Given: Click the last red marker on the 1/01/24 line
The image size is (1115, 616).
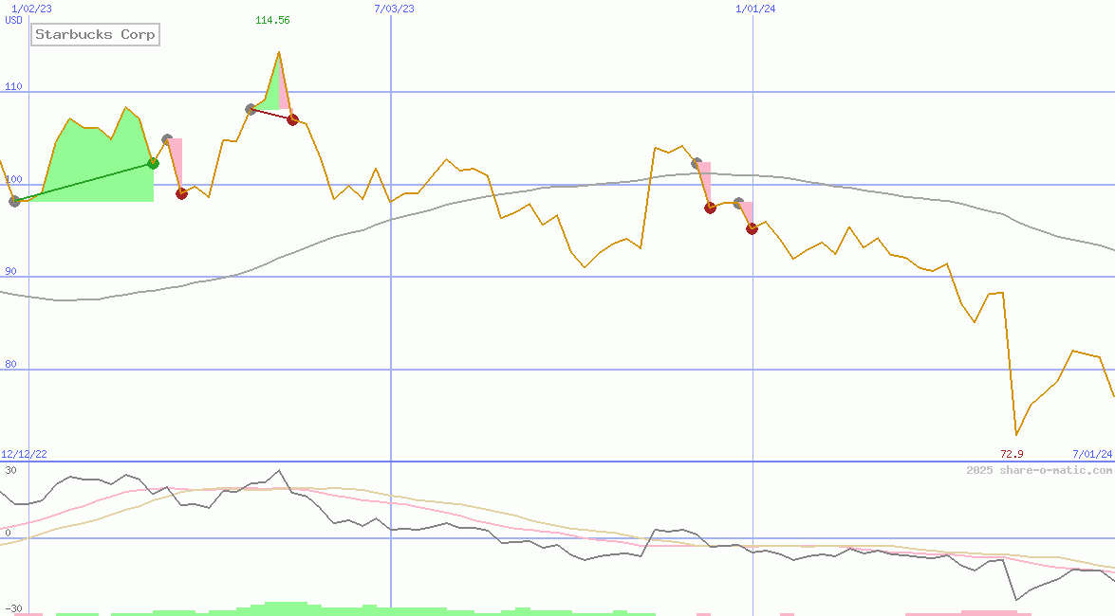Looking at the screenshot, I should (x=752, y=228).
